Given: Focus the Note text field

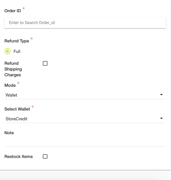Looking at the screenshot, I should click(85, 143).
